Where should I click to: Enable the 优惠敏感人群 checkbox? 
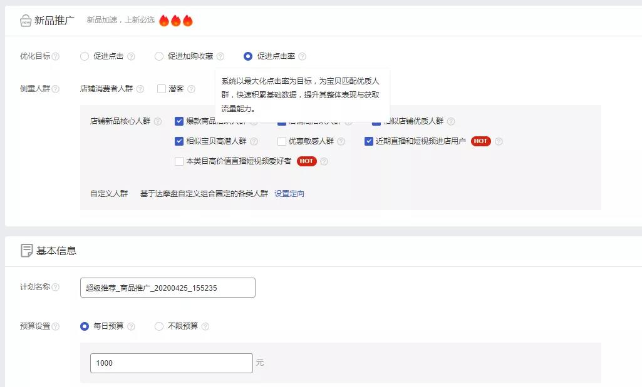coord(282,141)
